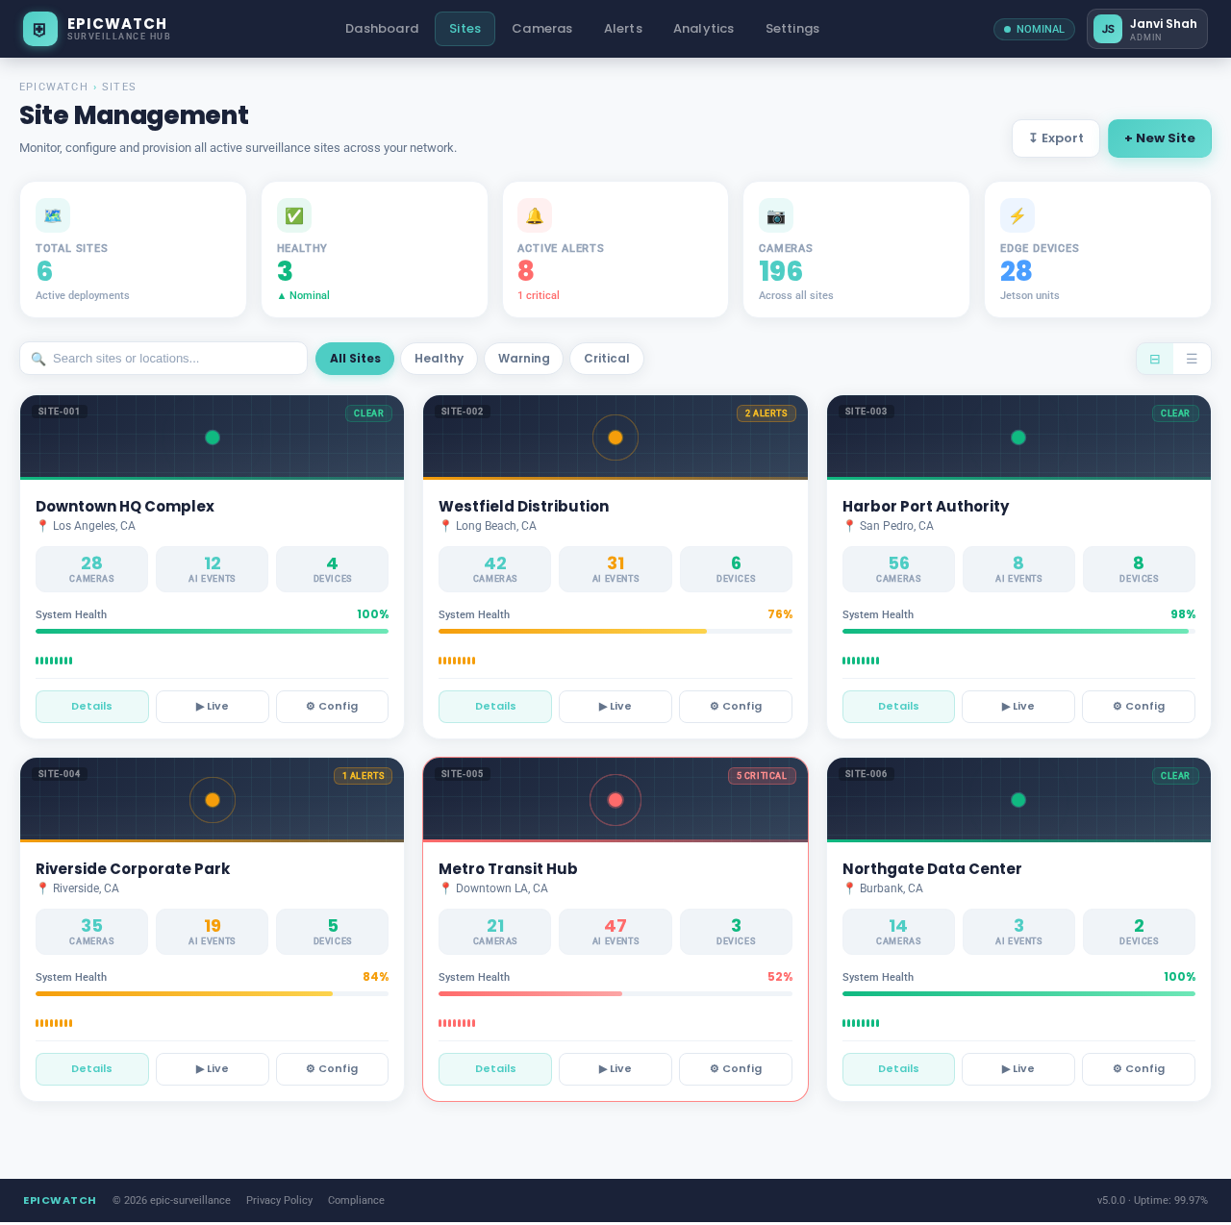The image size is (1231, 1225).
Task: Filter sites by Critical status
Action: 606,358
